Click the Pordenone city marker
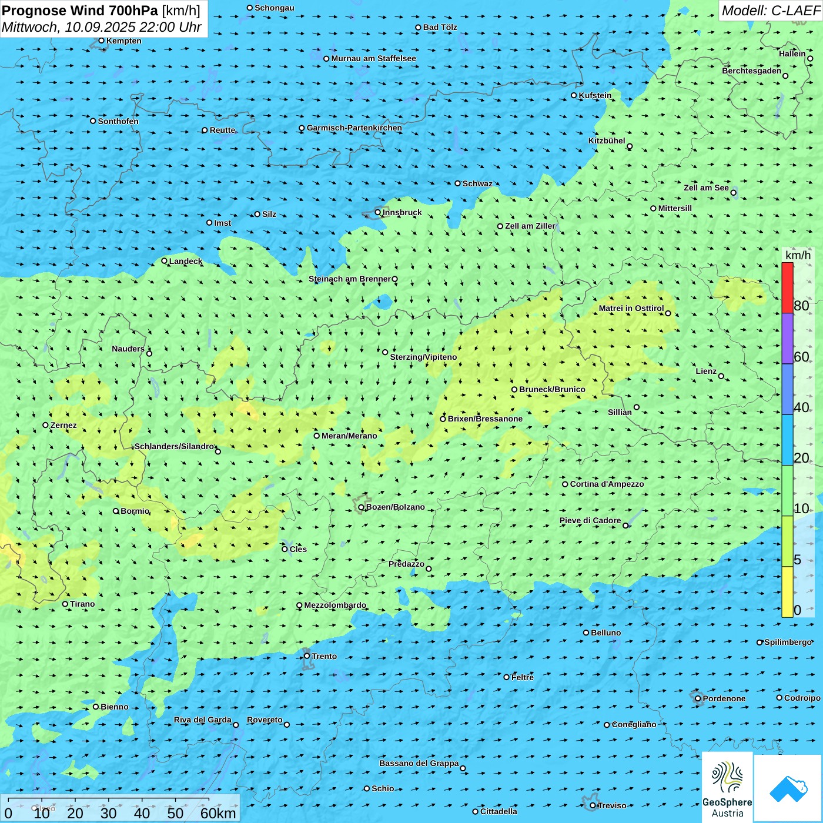The width and height of the screenshot is (823, 823). (698, 698)
